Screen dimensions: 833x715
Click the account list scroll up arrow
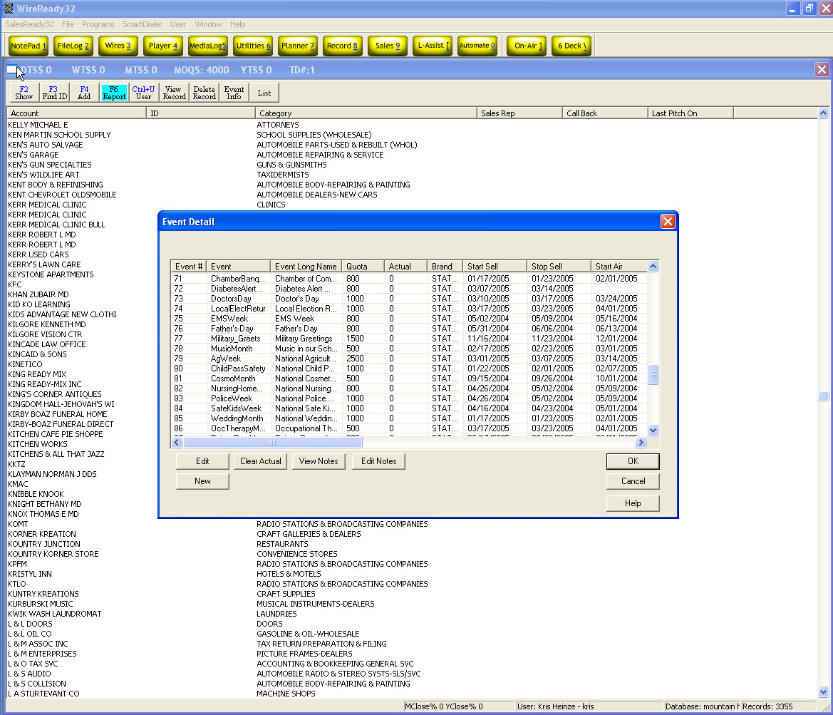823,113
